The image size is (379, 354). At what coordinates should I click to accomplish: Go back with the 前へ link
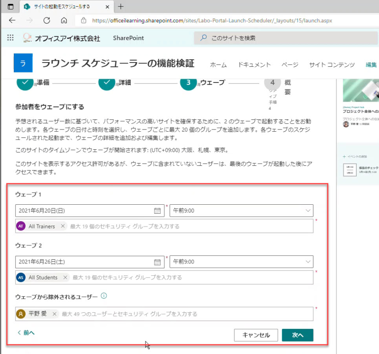click(x=26, y=333)
